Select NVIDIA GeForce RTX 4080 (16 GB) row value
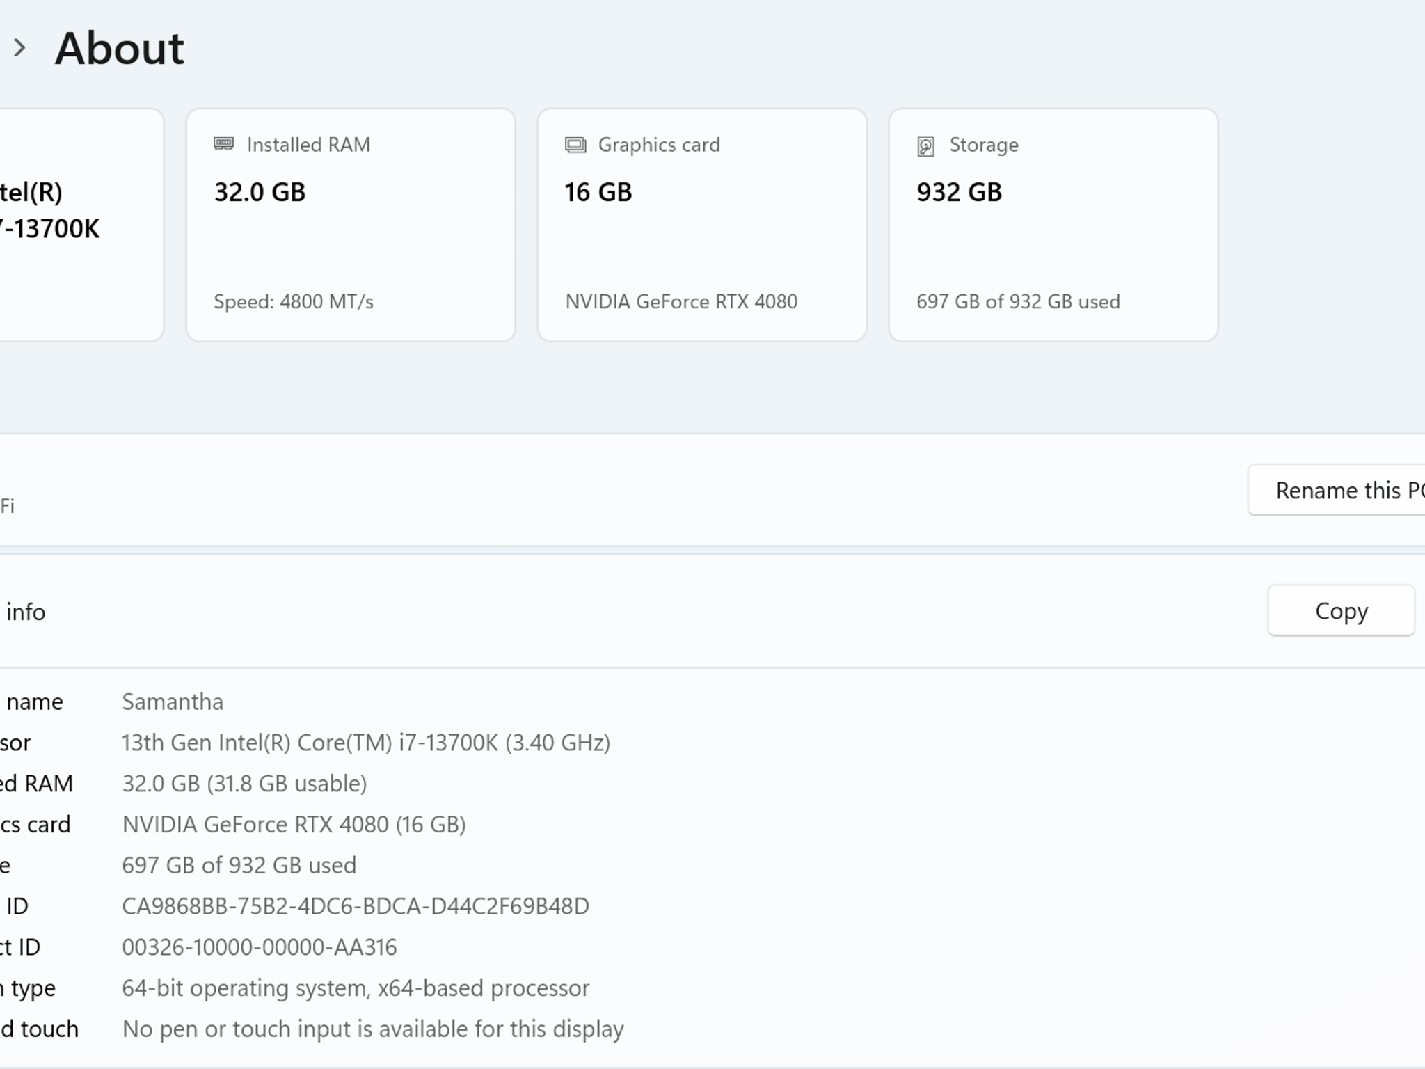The image size is (1425, 1069). point(294,825)
